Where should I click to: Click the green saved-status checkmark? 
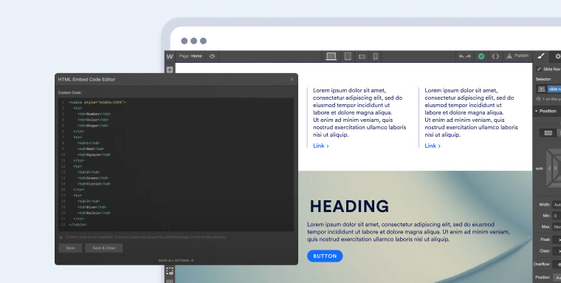click(x=481, y=56)
